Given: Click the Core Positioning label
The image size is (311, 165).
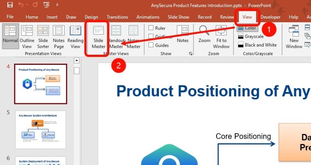Looking at the screenshot, I should [x=243, y=136].
